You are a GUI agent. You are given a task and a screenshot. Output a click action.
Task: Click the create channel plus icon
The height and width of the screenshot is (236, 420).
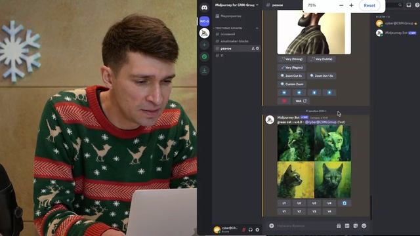pyautogui.click(x=257, y=28)
